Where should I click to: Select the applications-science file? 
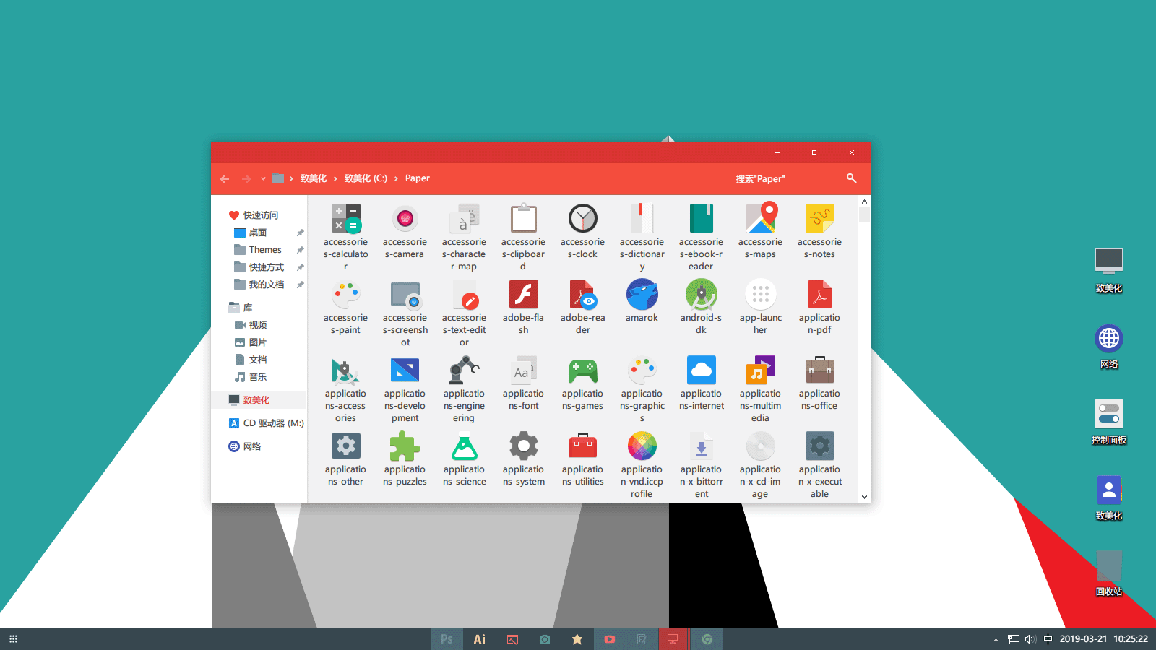(464, 459)
